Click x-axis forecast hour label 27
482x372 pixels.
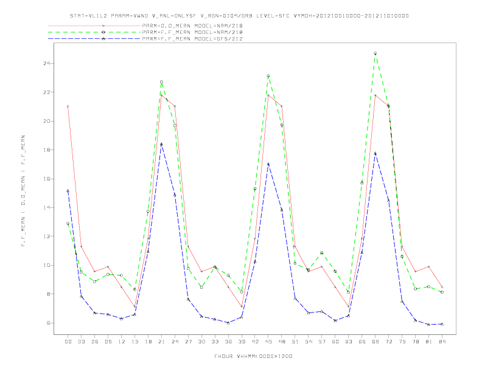click(188, 342)
